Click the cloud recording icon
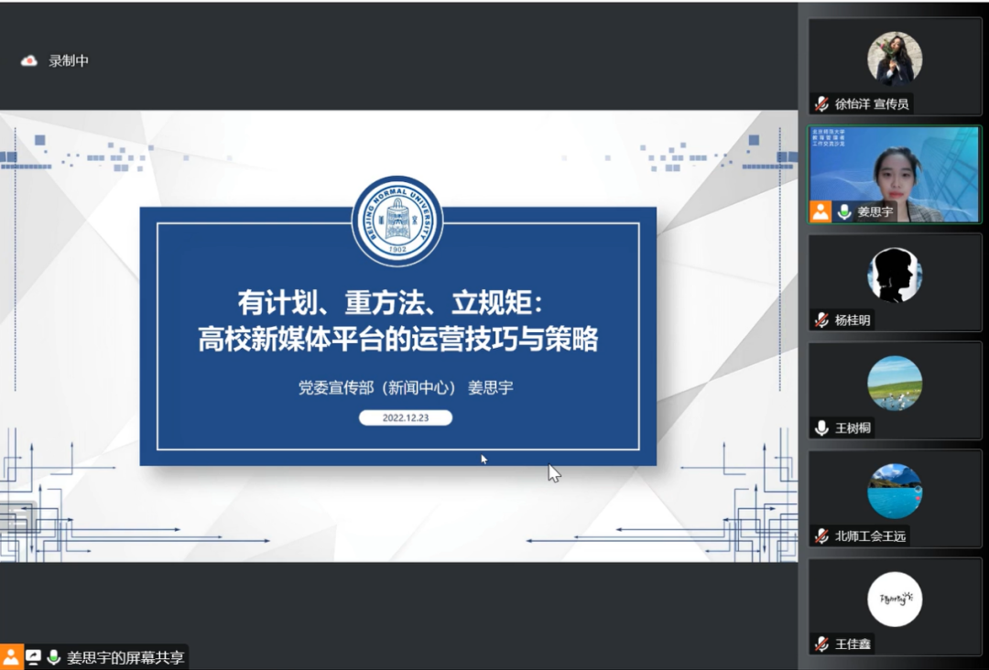The image size is (989, 670). pyautogui.click(x=29, y=61)
